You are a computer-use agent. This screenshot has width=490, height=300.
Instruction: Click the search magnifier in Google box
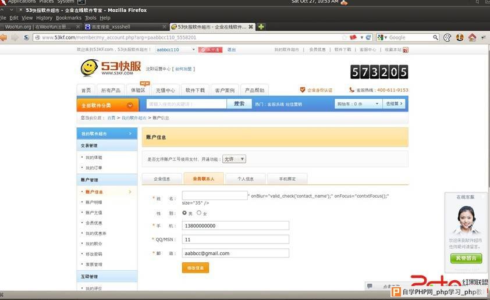click(x=435, y=37)
